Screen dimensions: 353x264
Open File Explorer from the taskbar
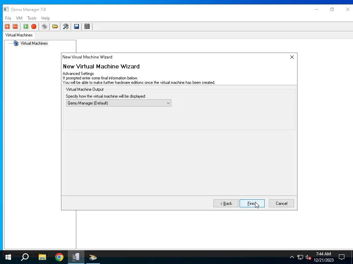tap(42, 257)
